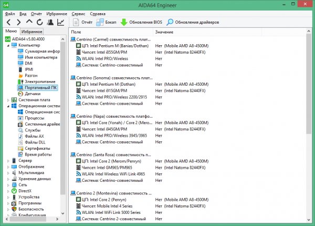Select Имя компьютера tree item
Viewport: 315px width, 226px height.
coord(38,57)
